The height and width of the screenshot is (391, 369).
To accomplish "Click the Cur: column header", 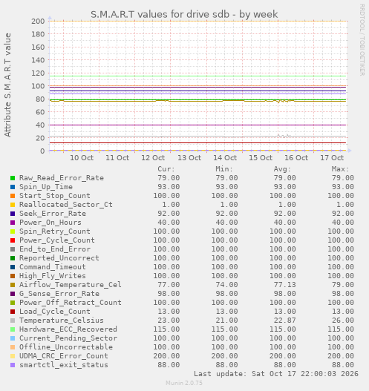I will (x=166, y=169).
